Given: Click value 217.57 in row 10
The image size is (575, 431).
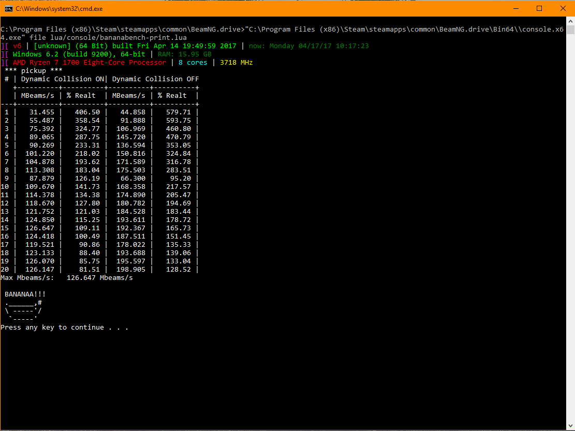Looking at the screenshot, I should coord(178,187).
